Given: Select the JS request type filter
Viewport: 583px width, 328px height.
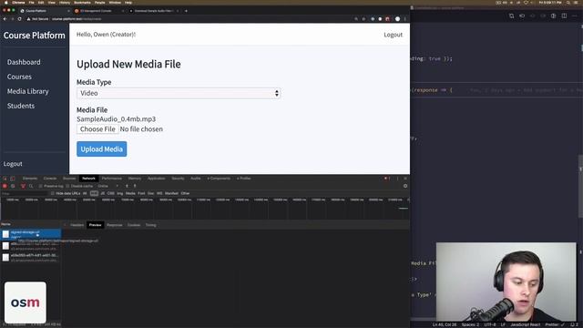Looking at the screenshot, I should 103,193.
